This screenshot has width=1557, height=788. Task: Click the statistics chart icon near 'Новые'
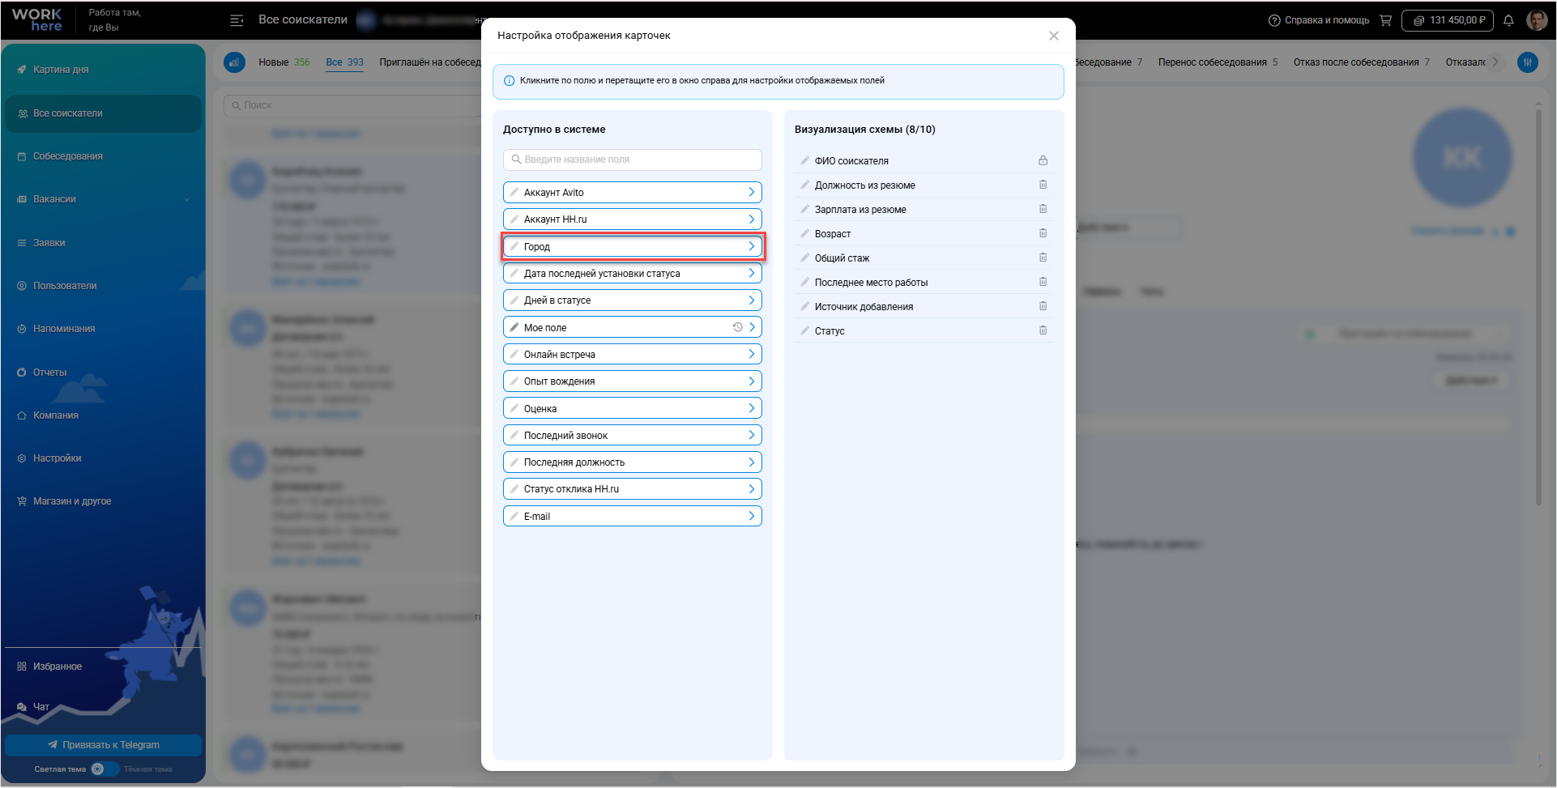[235, 62]
